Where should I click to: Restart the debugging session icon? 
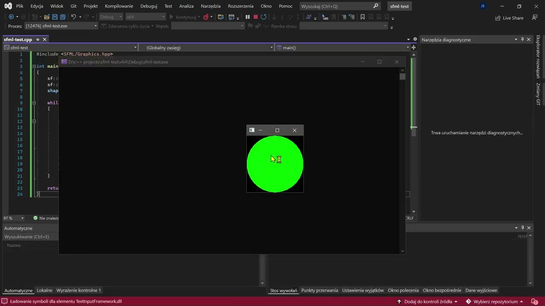point(264,17)
